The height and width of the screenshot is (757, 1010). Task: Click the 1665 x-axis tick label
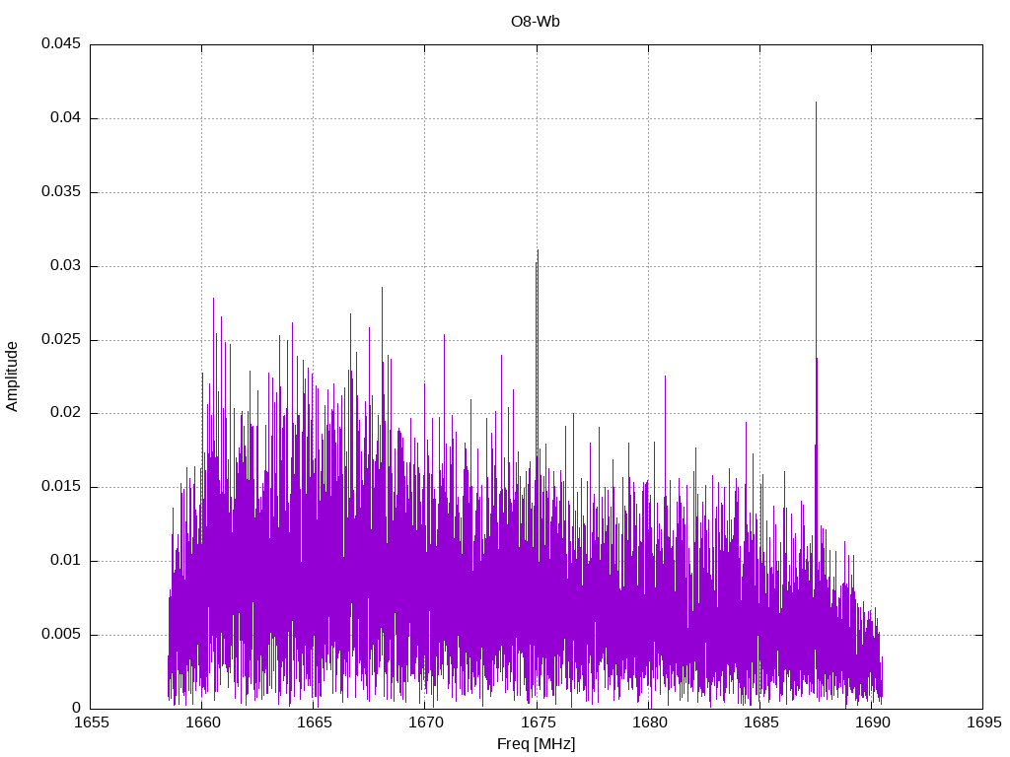pyautogui.click(x=314, y=723)
